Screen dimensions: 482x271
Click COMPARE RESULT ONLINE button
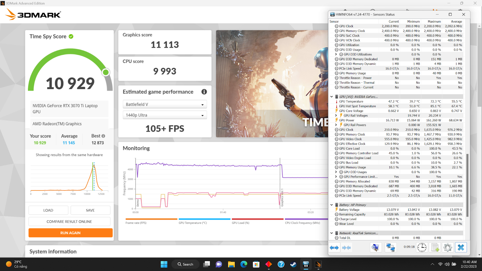click(69, 221)
